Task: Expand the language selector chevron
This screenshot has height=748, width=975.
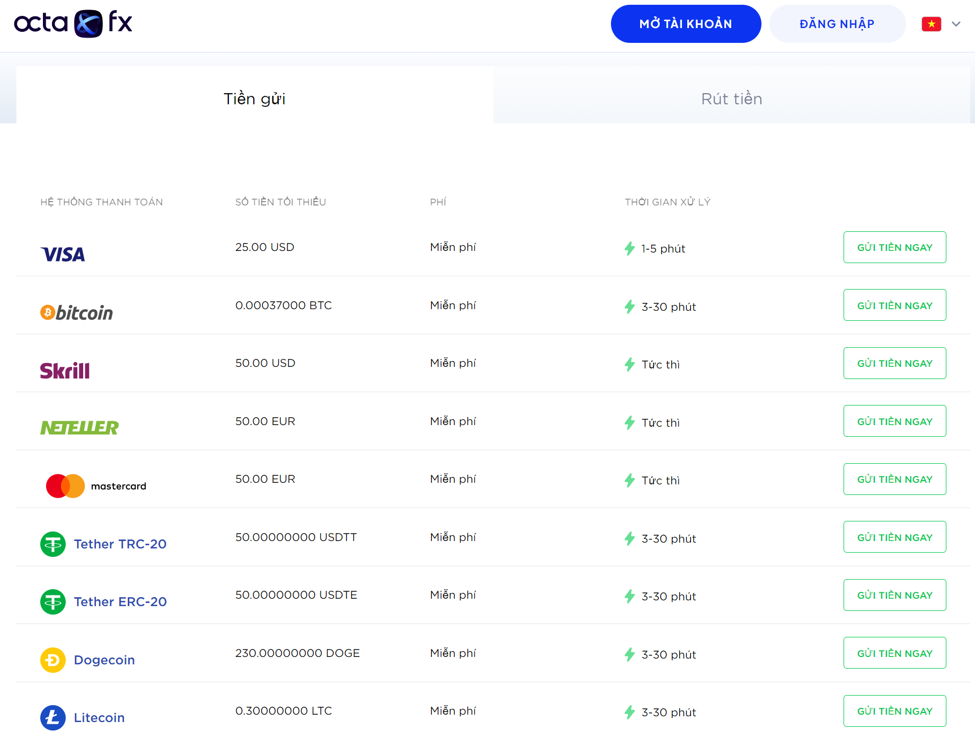Action: pyautogui.click(x=956, y=24)
